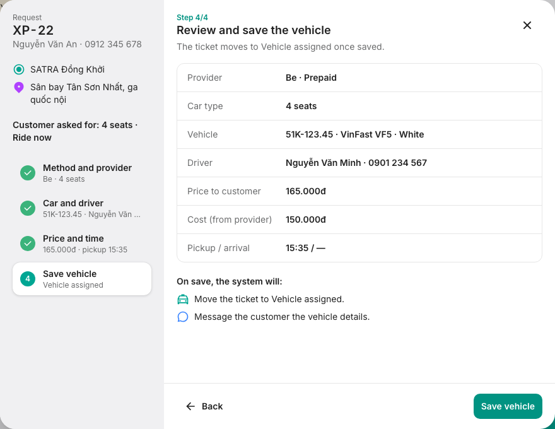The width and height of the screenshot is (555, 429).
Task: Click the purple destination pin icon
Action: click(x=19, y=88)
